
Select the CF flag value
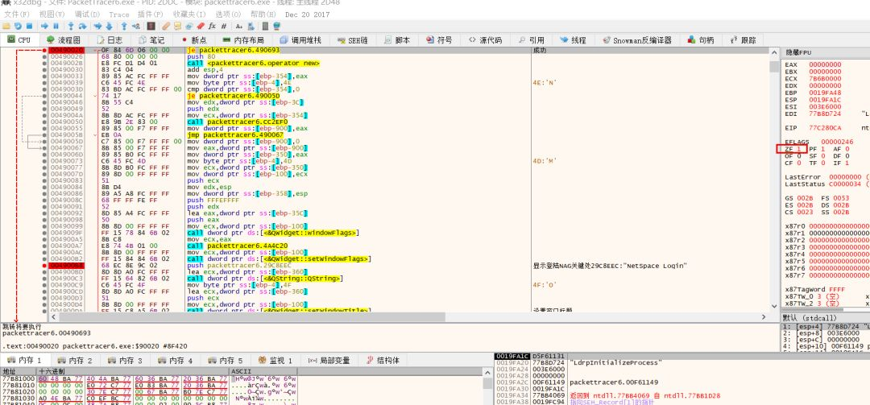(798, 163)
